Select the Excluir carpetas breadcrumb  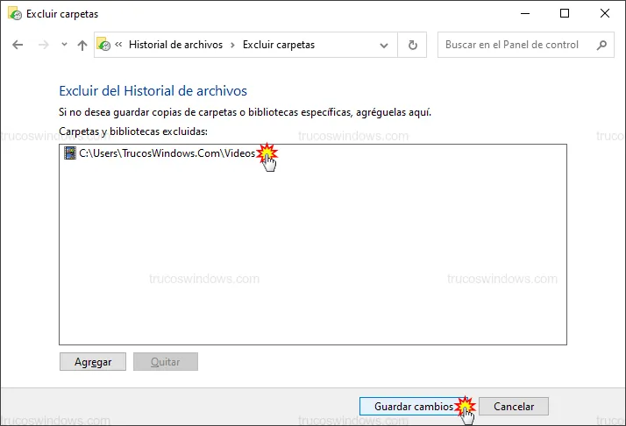tap(278, 45)
